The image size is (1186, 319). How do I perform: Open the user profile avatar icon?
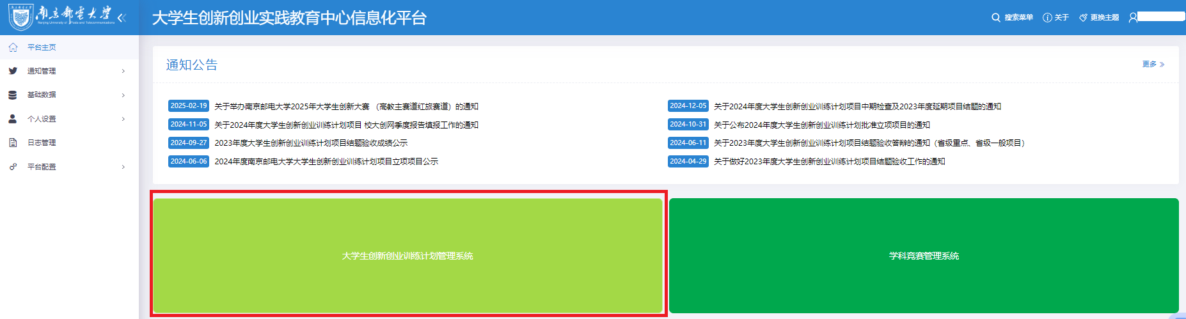[1133, 17]
